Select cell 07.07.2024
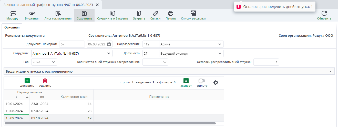Screen dimensions: 338x128 (x=42, y=111)
